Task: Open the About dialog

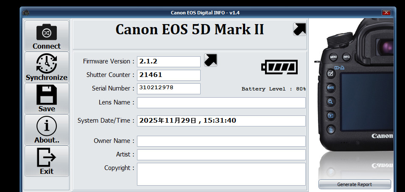Action: point(47,130)
